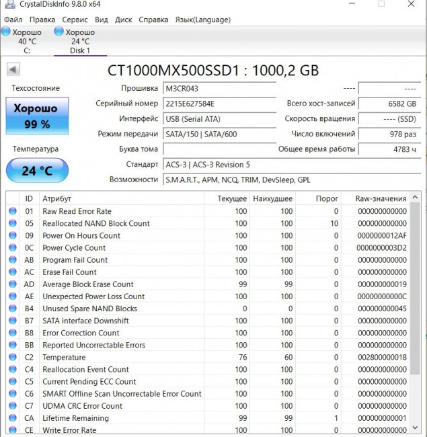Click the attribute list scroll up arrow
The width and height of the screenshot is (427, 437).
click(x=415, y=197)
